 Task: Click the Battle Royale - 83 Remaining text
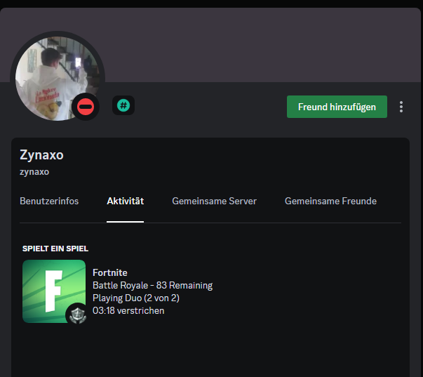point(152,286)
